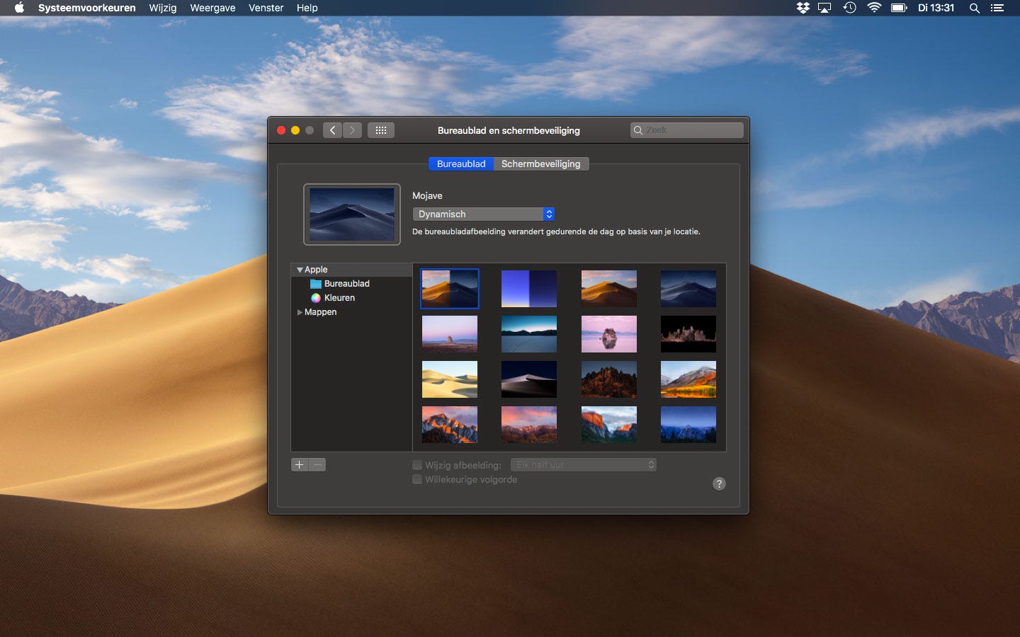Click the Zoek search field
The image size is (1020, 637).
coord(687,130)
